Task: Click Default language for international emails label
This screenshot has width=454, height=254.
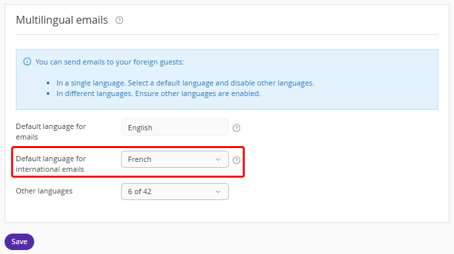Action: click(51, 164)
